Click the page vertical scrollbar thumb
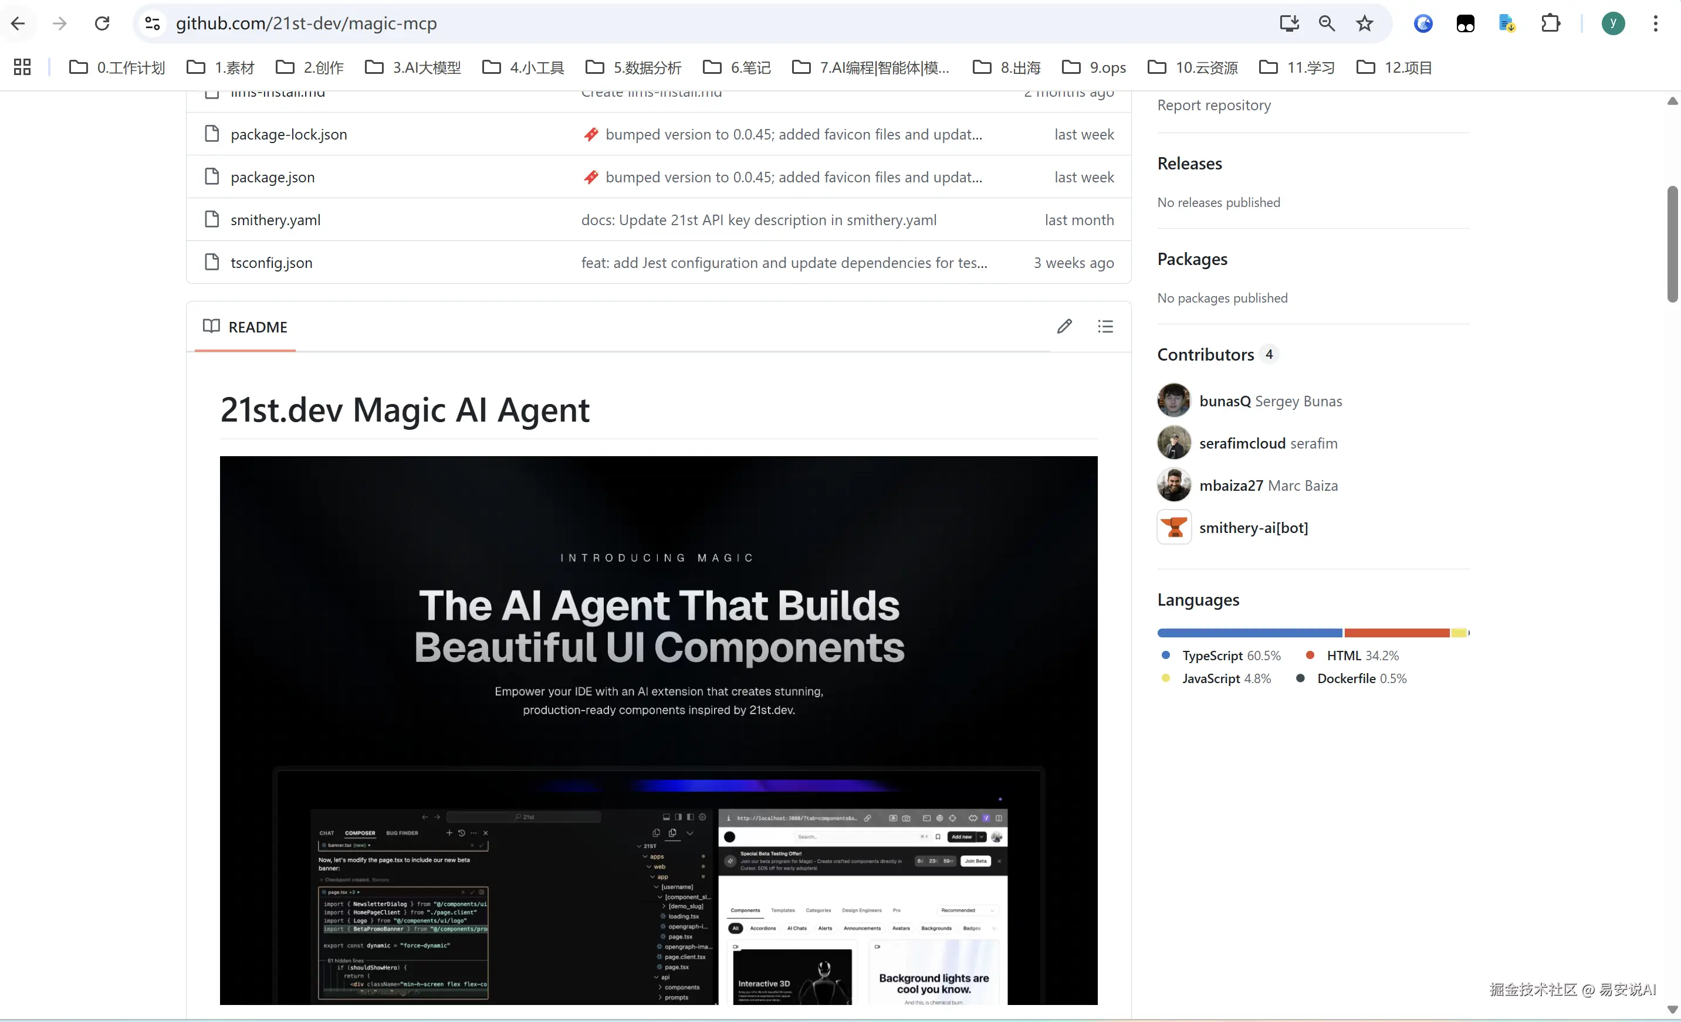This screenshot has width=1681, height=1022. 1672,243
